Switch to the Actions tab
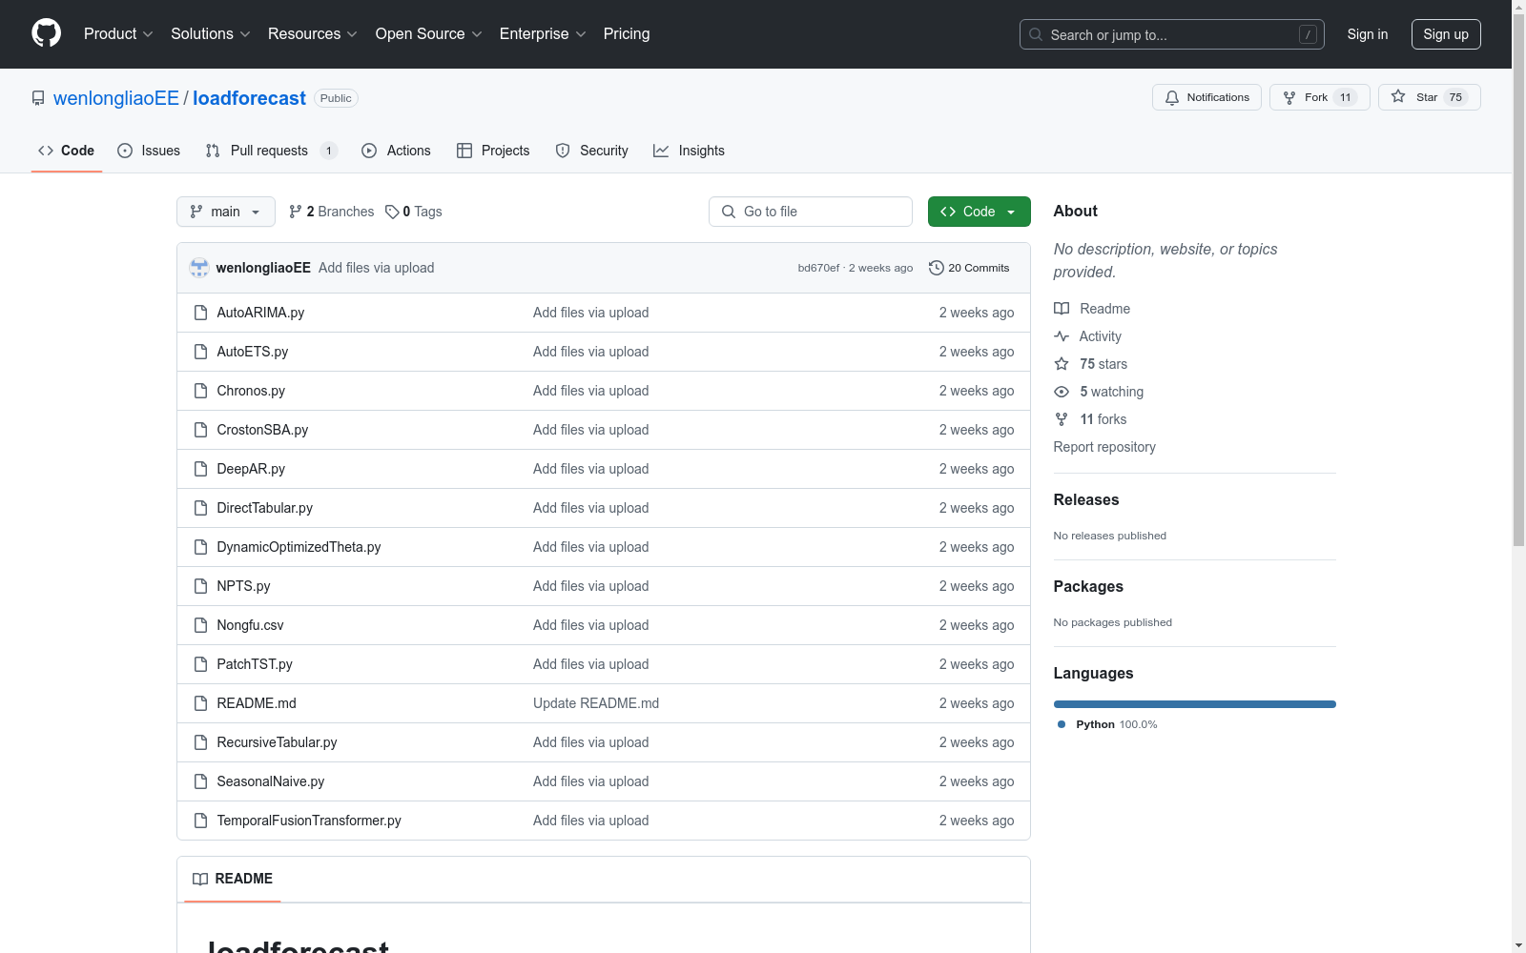1526x953 pixels. 396,151
